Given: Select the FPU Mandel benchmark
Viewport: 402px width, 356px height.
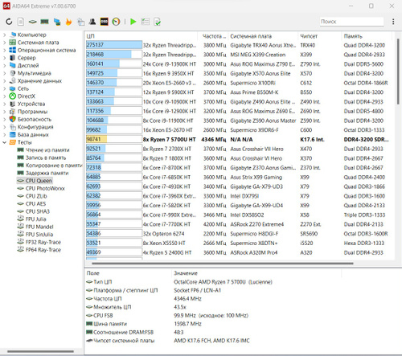Looking at the screenshot, I should tap(39, 227).
